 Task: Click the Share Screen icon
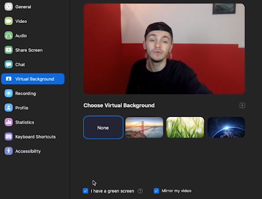coord(9,50)
